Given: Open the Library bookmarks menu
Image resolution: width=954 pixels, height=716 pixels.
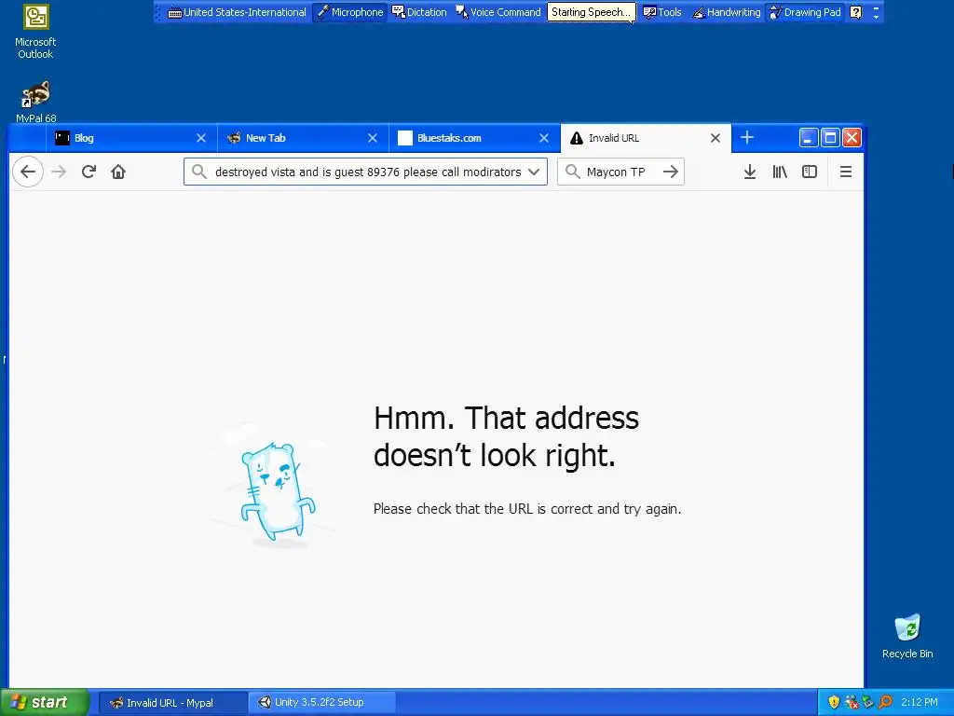Looking at the screenshot, I should pos(780,172).
